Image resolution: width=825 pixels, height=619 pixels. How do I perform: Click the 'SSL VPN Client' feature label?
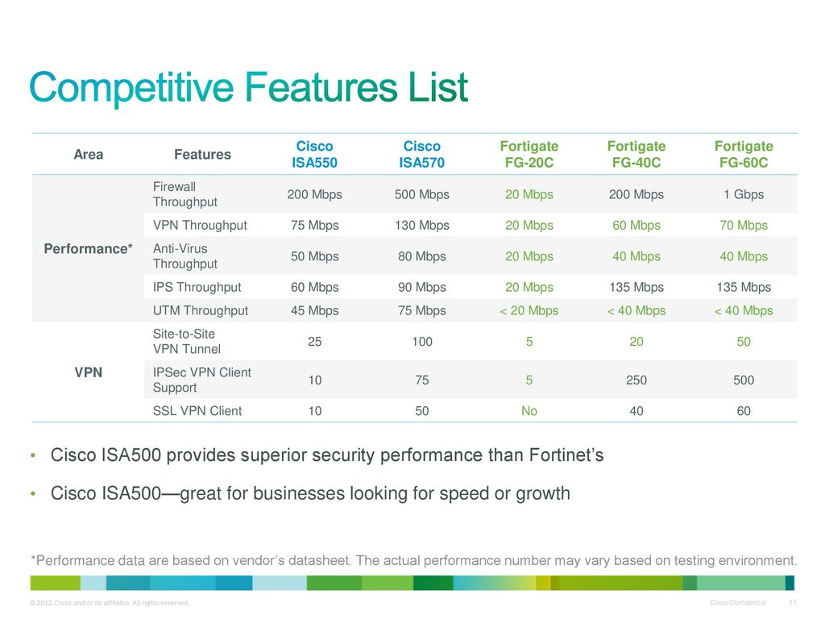click(197, 411)
